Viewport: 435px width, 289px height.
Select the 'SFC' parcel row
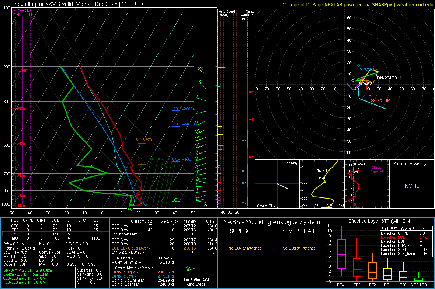coord(55,226)
